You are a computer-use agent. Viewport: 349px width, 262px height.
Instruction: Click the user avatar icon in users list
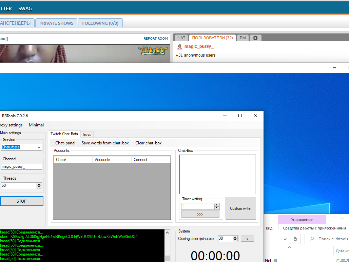(x=180, y=47)
